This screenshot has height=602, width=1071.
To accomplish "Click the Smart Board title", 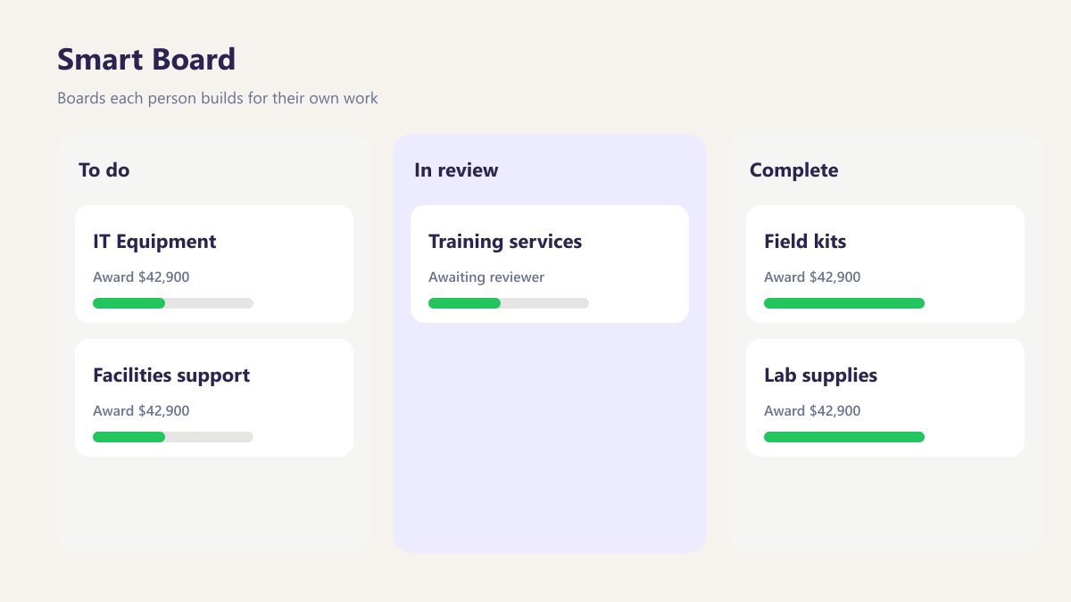I will (x=146, y=59).
